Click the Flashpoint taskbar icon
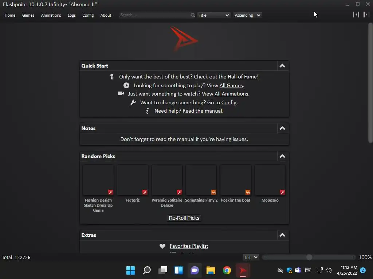The width and height of the screenshot is (373, 279). (x=243, y=270)
